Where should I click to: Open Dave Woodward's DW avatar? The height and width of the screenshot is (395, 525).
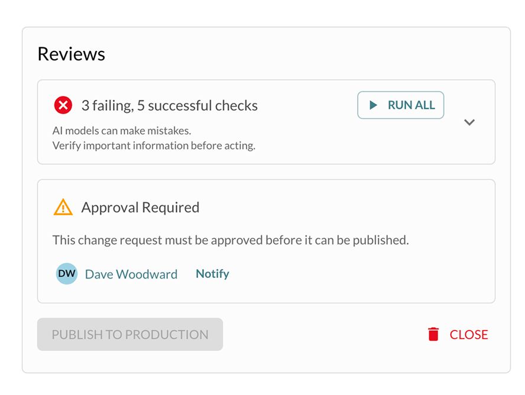pos(66,273)
